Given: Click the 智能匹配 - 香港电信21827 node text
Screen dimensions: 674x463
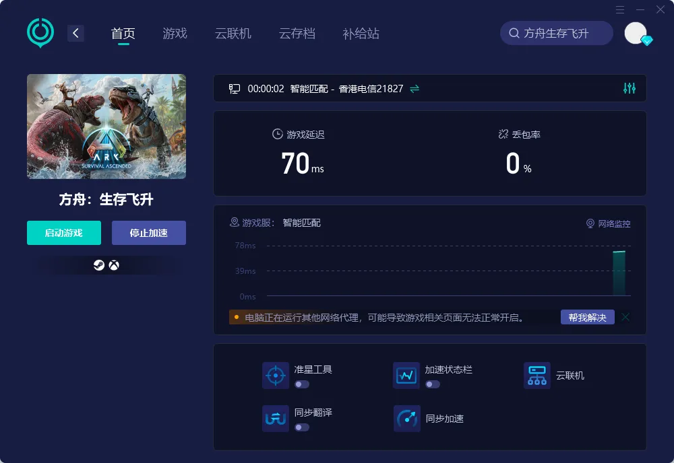Looking at the screenshot, I should (x=346, y=89).
